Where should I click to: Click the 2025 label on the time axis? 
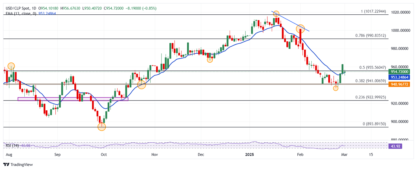(249, 155)
